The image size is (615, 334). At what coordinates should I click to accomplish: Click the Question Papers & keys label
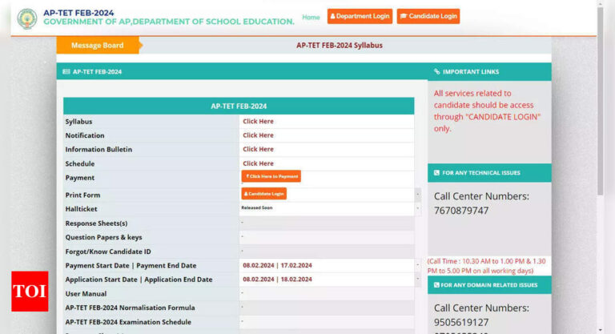103,237
